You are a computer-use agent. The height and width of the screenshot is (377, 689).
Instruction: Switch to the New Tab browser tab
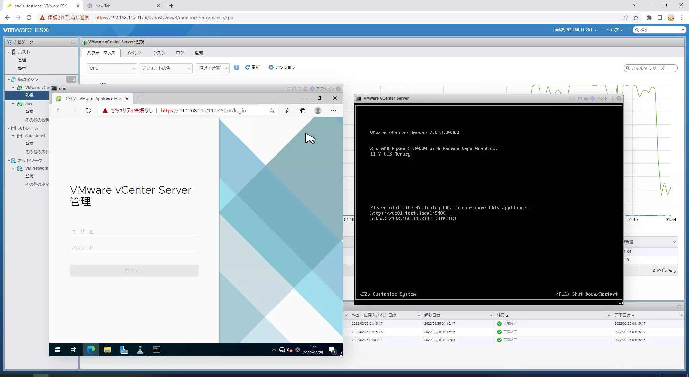[x=123, y=6]
